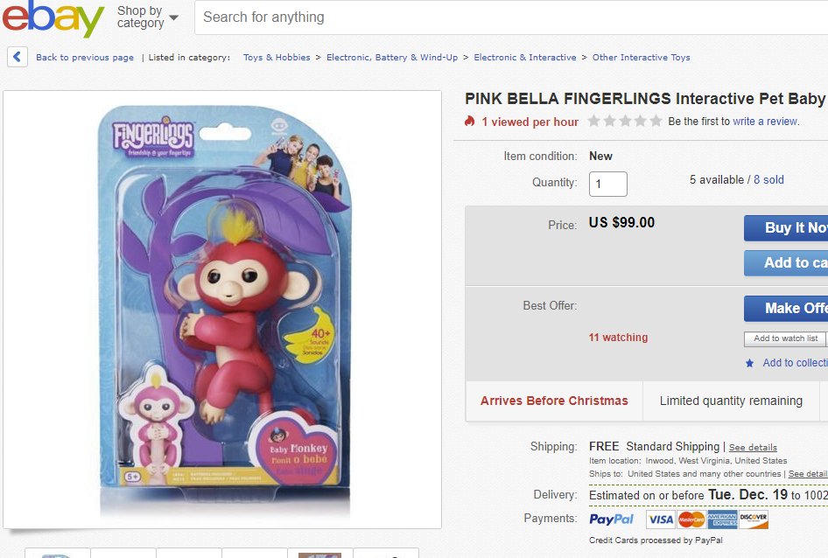This screenshot has width=828, height=558.
Task: Click the star rating icons
Action: point(625,122)
